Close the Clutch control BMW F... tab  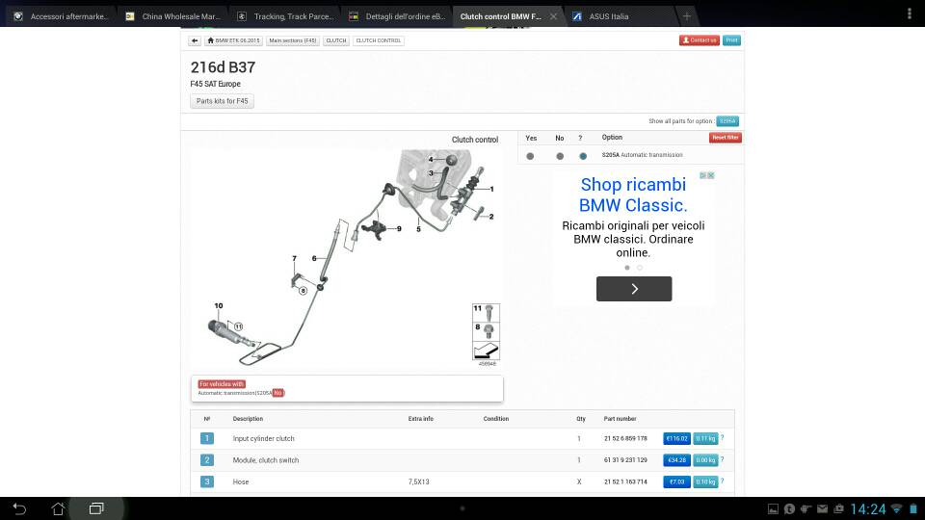tap(553, 16)
